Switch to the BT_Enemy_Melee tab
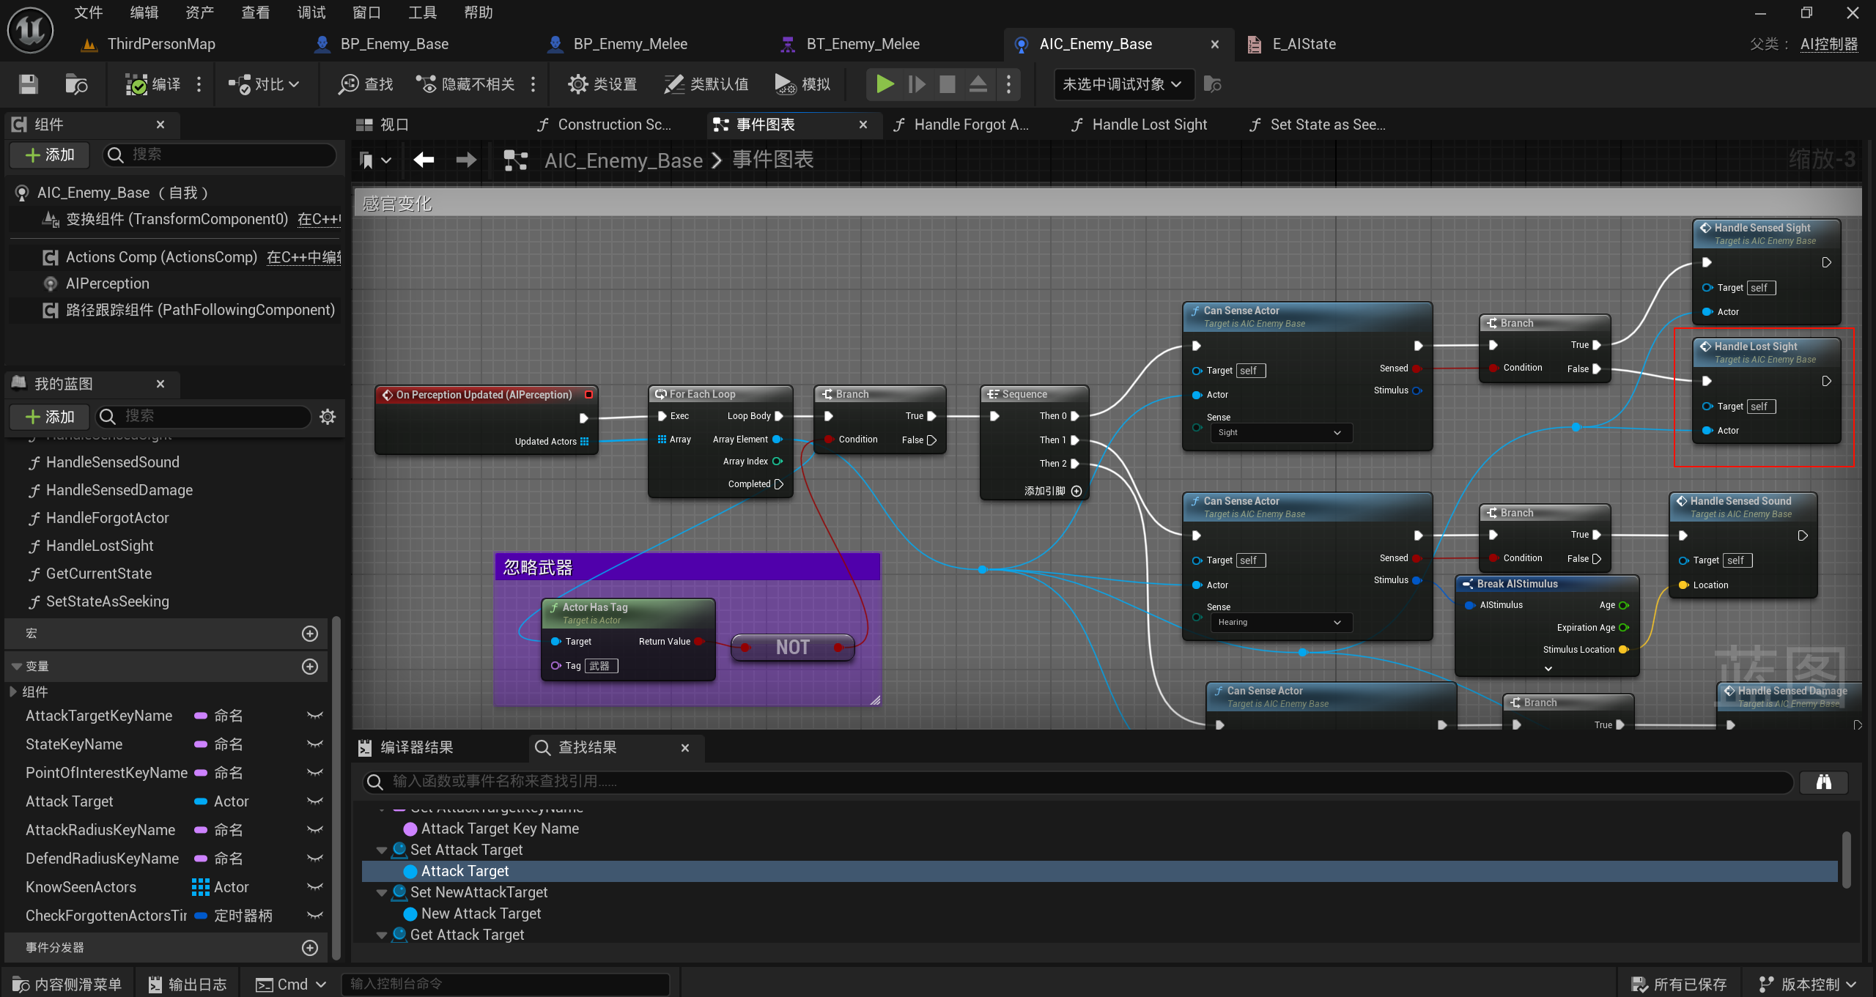This screenshot has height=997, width=1876. point(862,44)
